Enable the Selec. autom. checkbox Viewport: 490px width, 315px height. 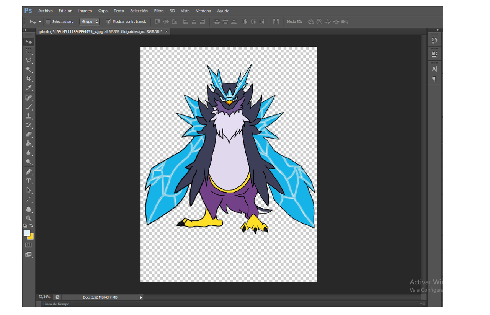tap(48, 22)
